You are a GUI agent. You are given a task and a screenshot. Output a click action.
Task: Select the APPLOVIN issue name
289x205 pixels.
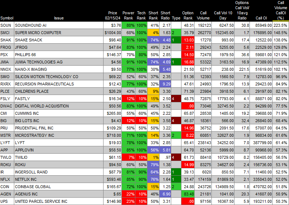tap(25, 150)
